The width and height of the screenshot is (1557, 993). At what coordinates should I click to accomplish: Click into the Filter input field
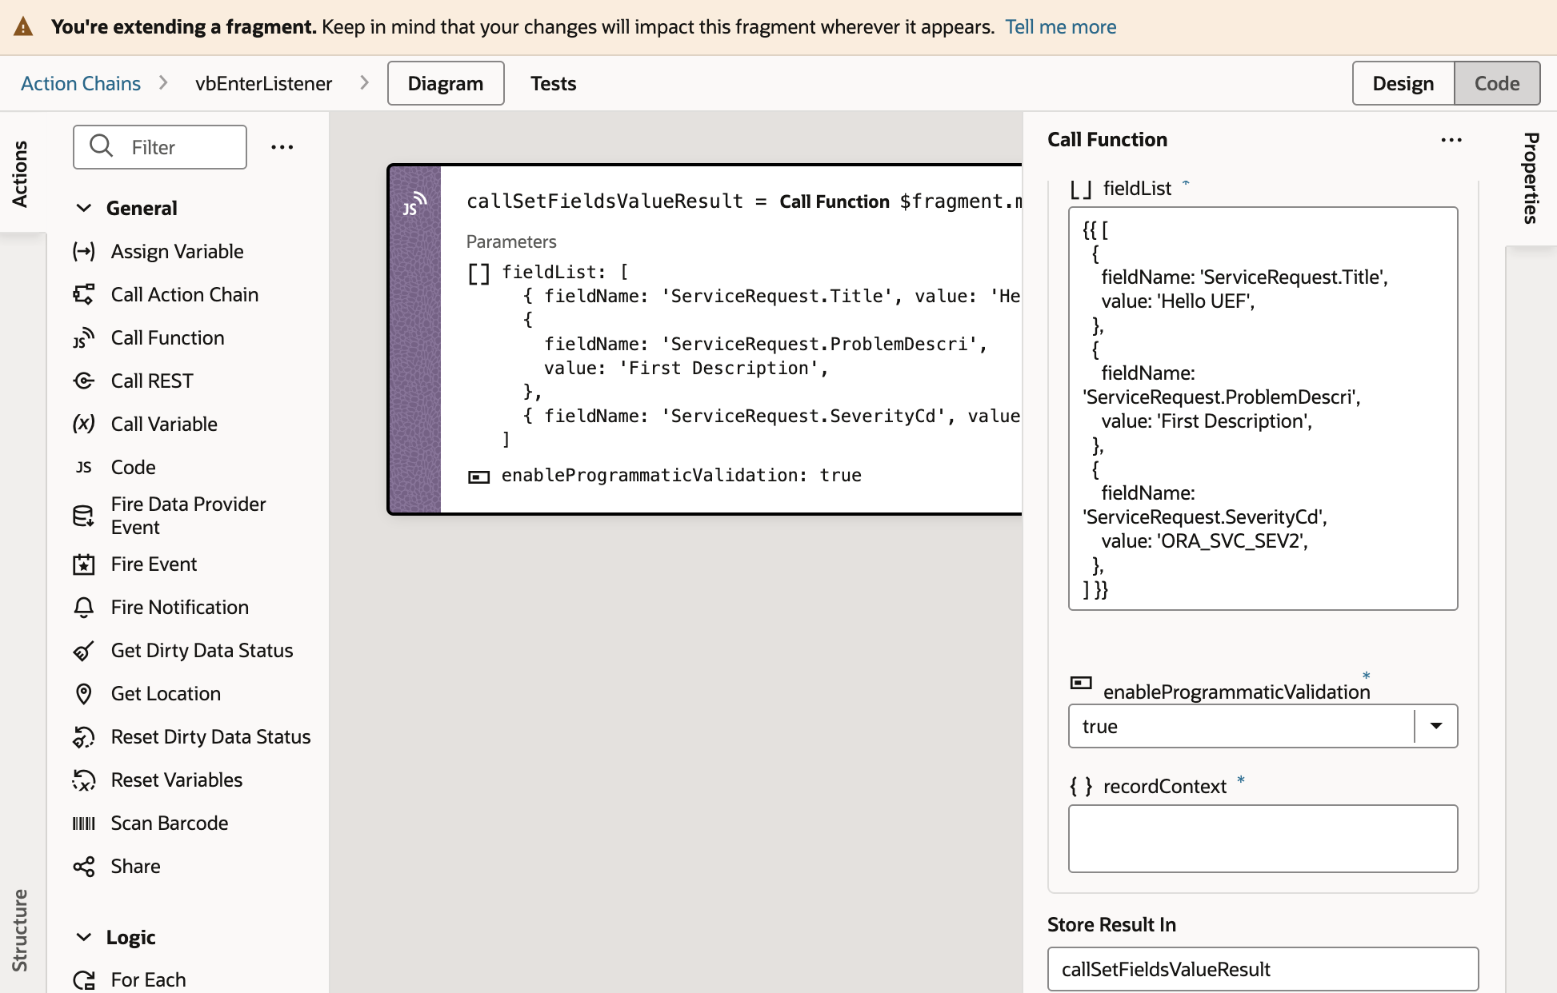(x=160, y=147)
